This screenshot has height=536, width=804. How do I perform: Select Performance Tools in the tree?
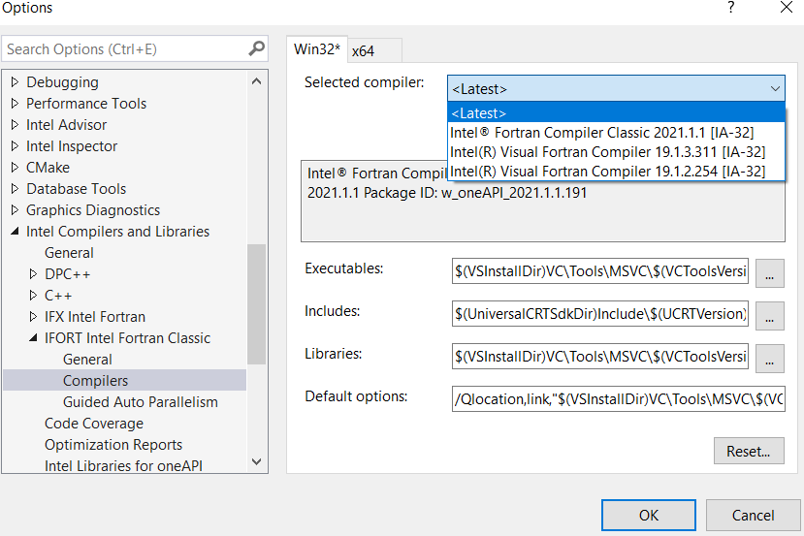pyautogui.click(x=86, y=104)
